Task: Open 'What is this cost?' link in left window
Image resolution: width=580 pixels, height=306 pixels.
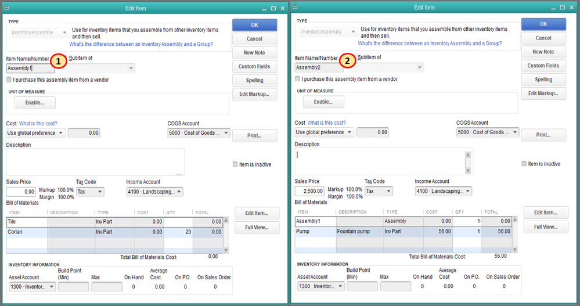Action: point(38,123)
